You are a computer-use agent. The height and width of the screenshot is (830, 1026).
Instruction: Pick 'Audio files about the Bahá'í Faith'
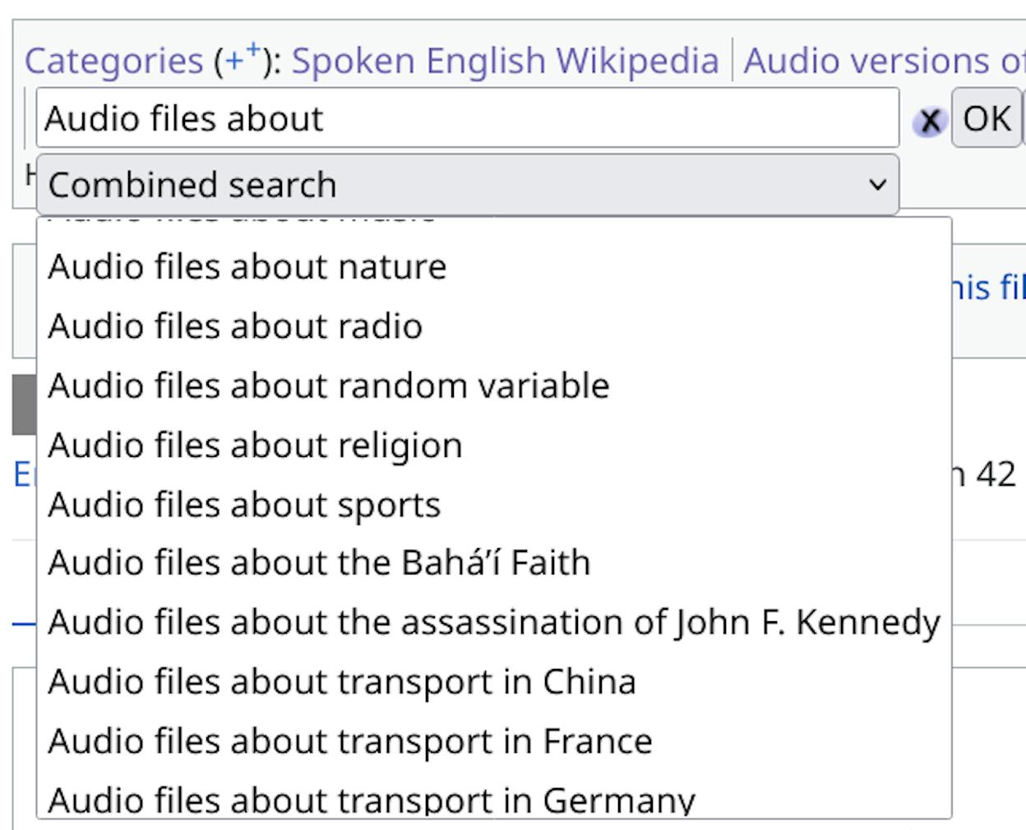(494, 563)
